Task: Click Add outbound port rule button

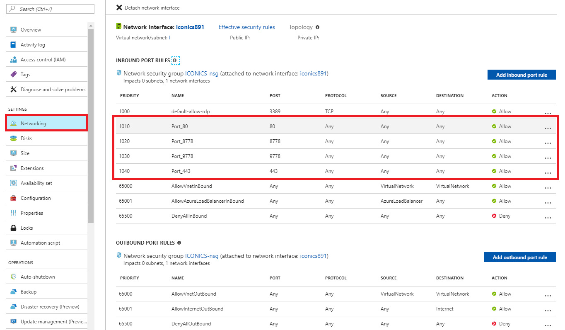Action: tap(520, 257)
